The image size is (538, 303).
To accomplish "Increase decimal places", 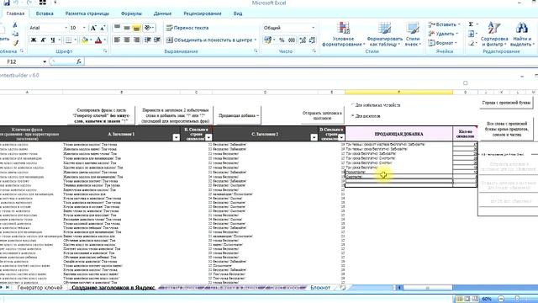I will pos(303,40).
